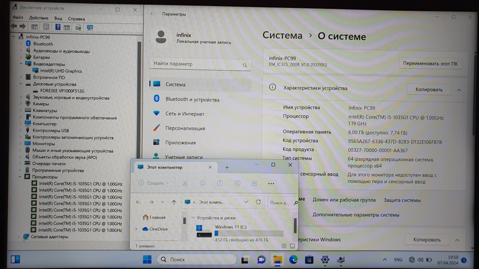The width and height of the screenshot is (479, 269).
Task: Switch Explorer to large thumbnails view
Action: tap(292, 246)
